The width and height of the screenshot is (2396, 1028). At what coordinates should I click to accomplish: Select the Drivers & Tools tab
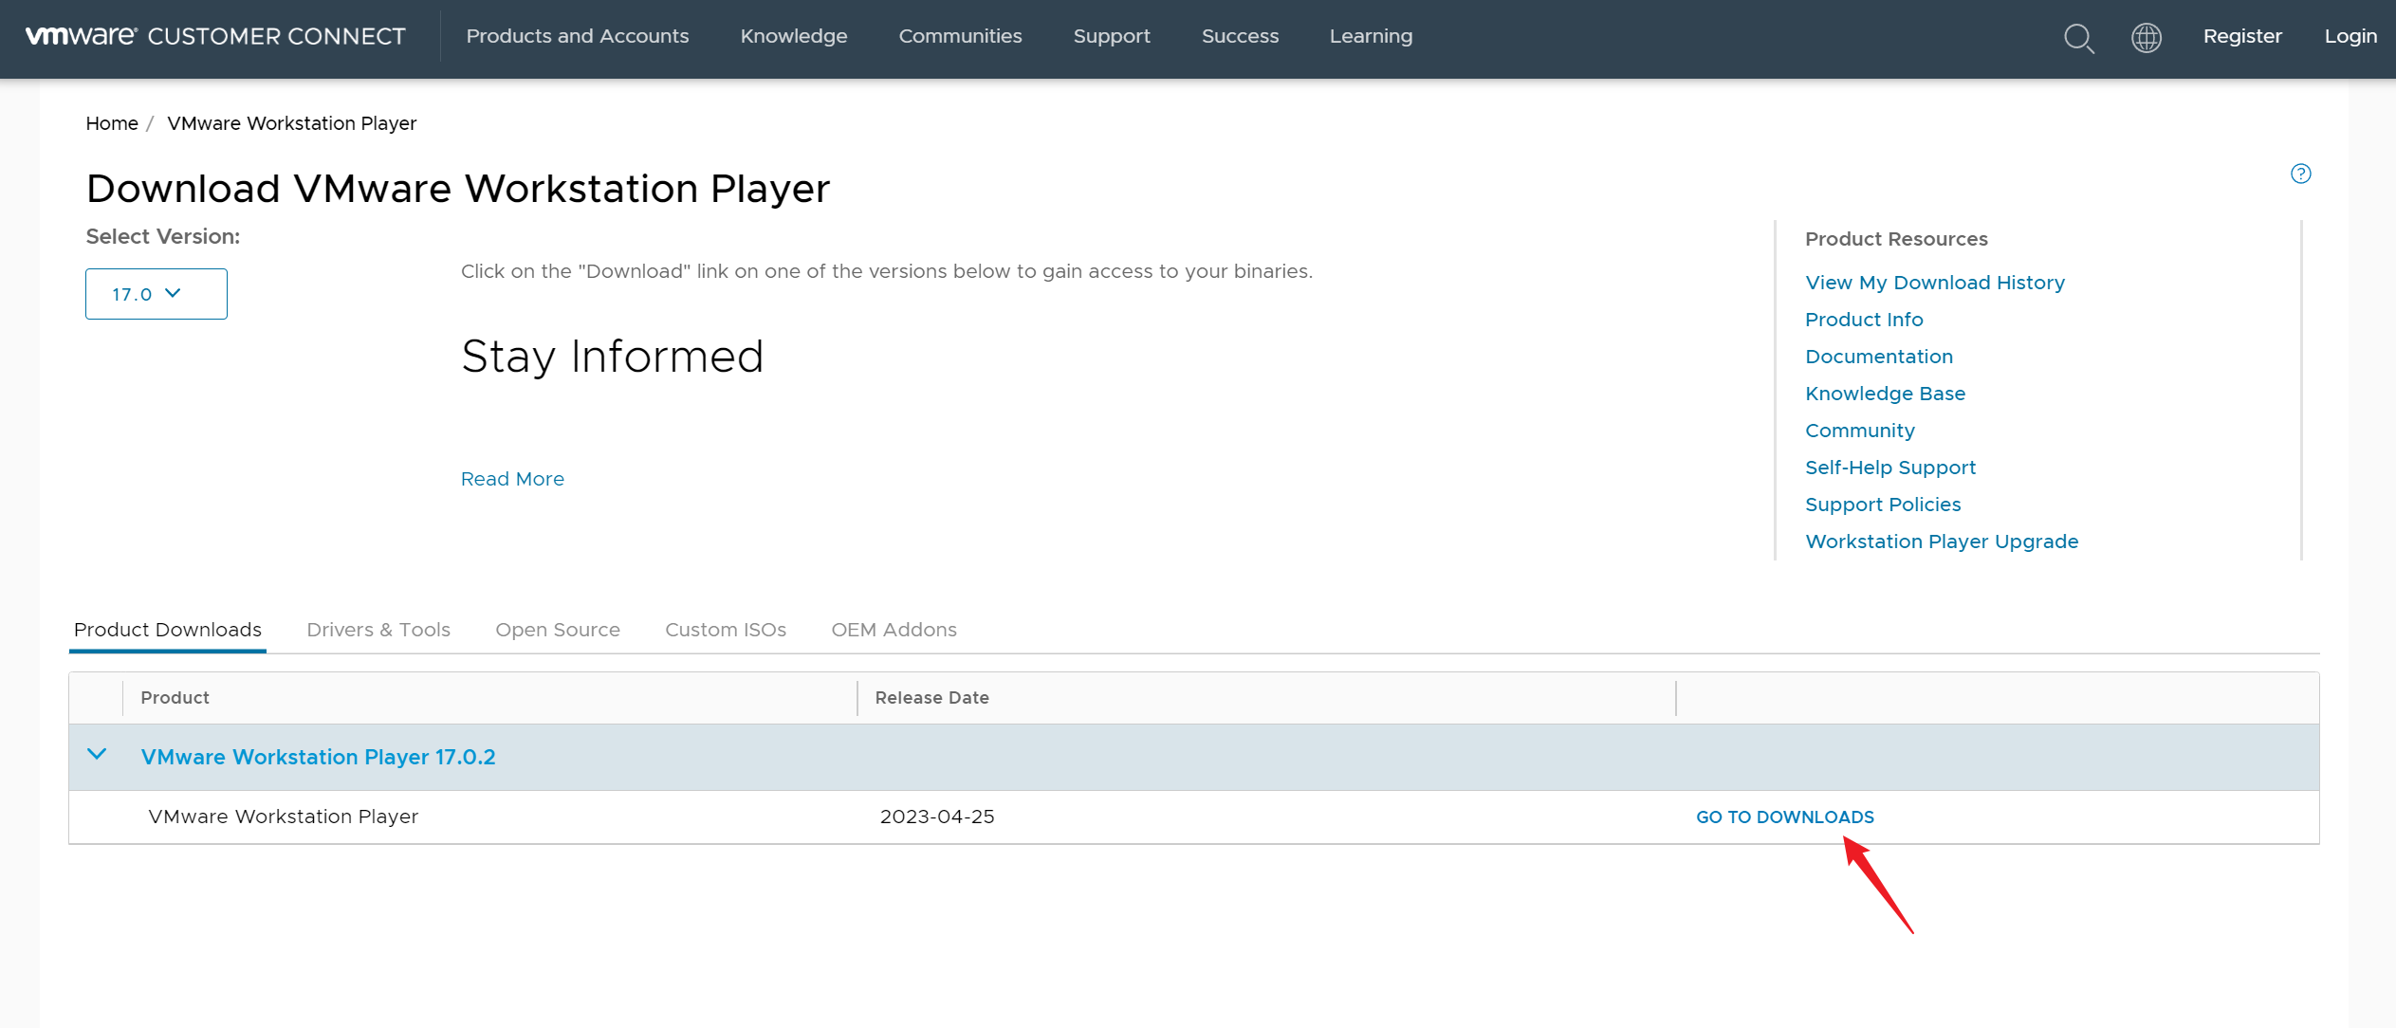click(x=378, y=629)
